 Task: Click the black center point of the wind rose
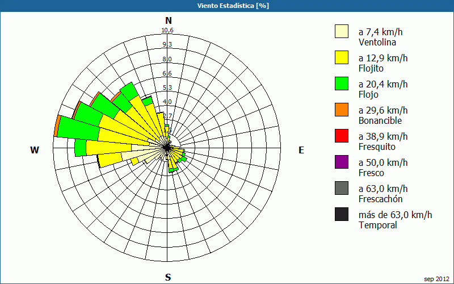167,148
